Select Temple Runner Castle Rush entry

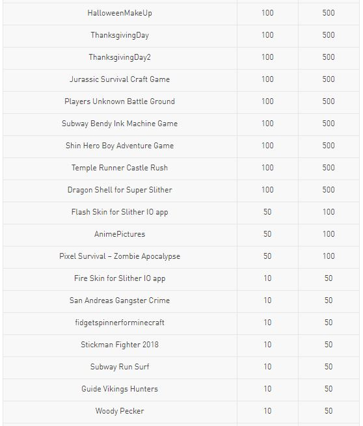pos(120,168)
